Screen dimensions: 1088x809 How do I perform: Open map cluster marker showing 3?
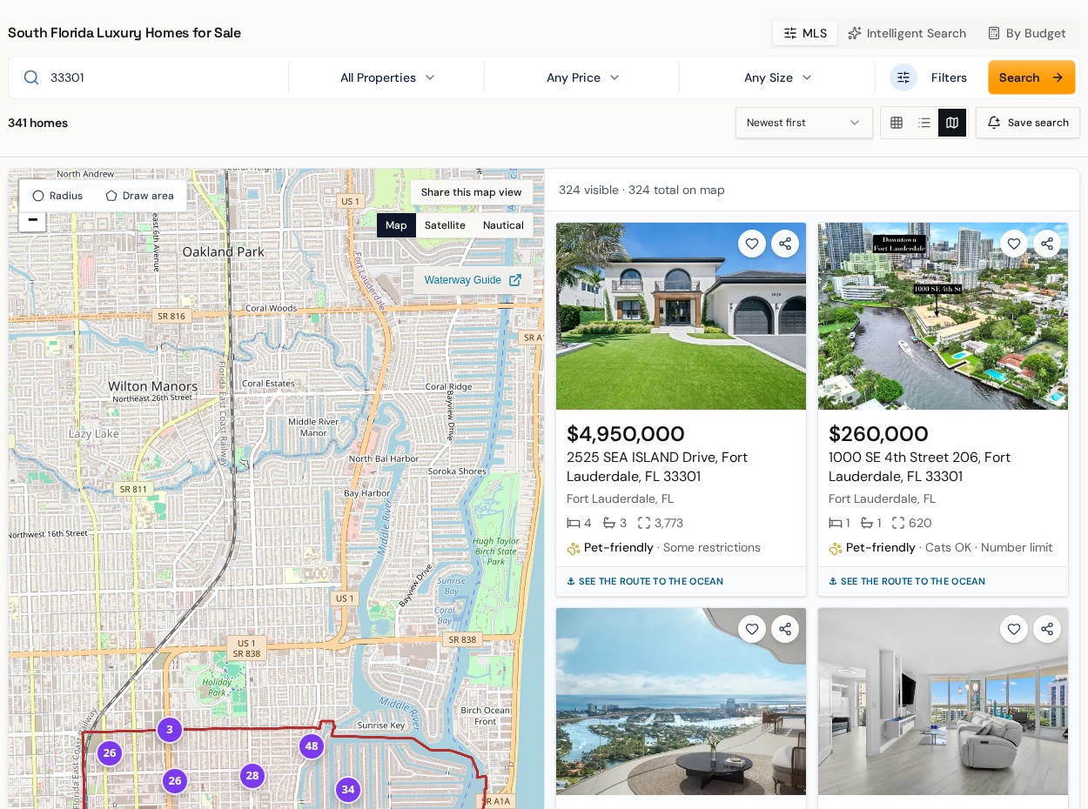click(x=170, y=730)
